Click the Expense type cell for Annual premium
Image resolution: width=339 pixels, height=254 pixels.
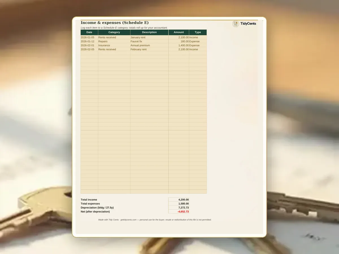coord(198,45)
